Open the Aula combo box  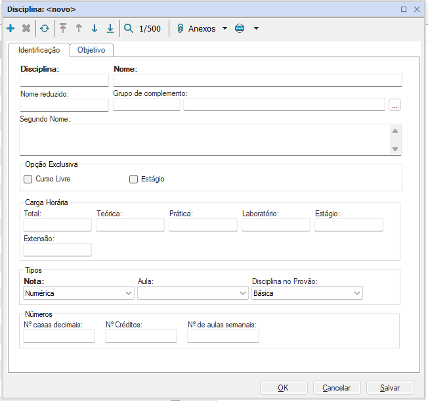pos(241,293)
